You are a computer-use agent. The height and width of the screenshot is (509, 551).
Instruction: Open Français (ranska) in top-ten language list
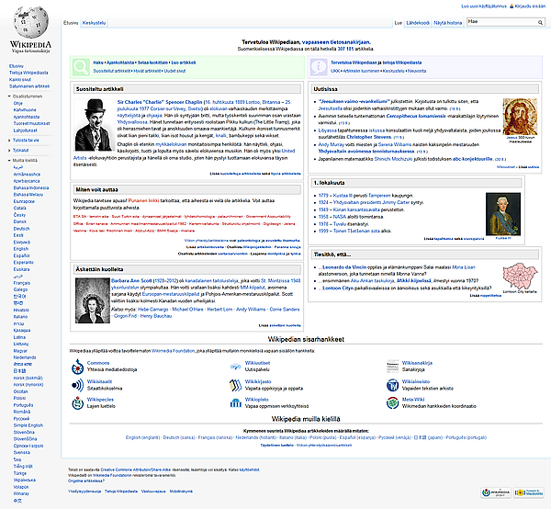pyautogui.click(x=215, y=437)
